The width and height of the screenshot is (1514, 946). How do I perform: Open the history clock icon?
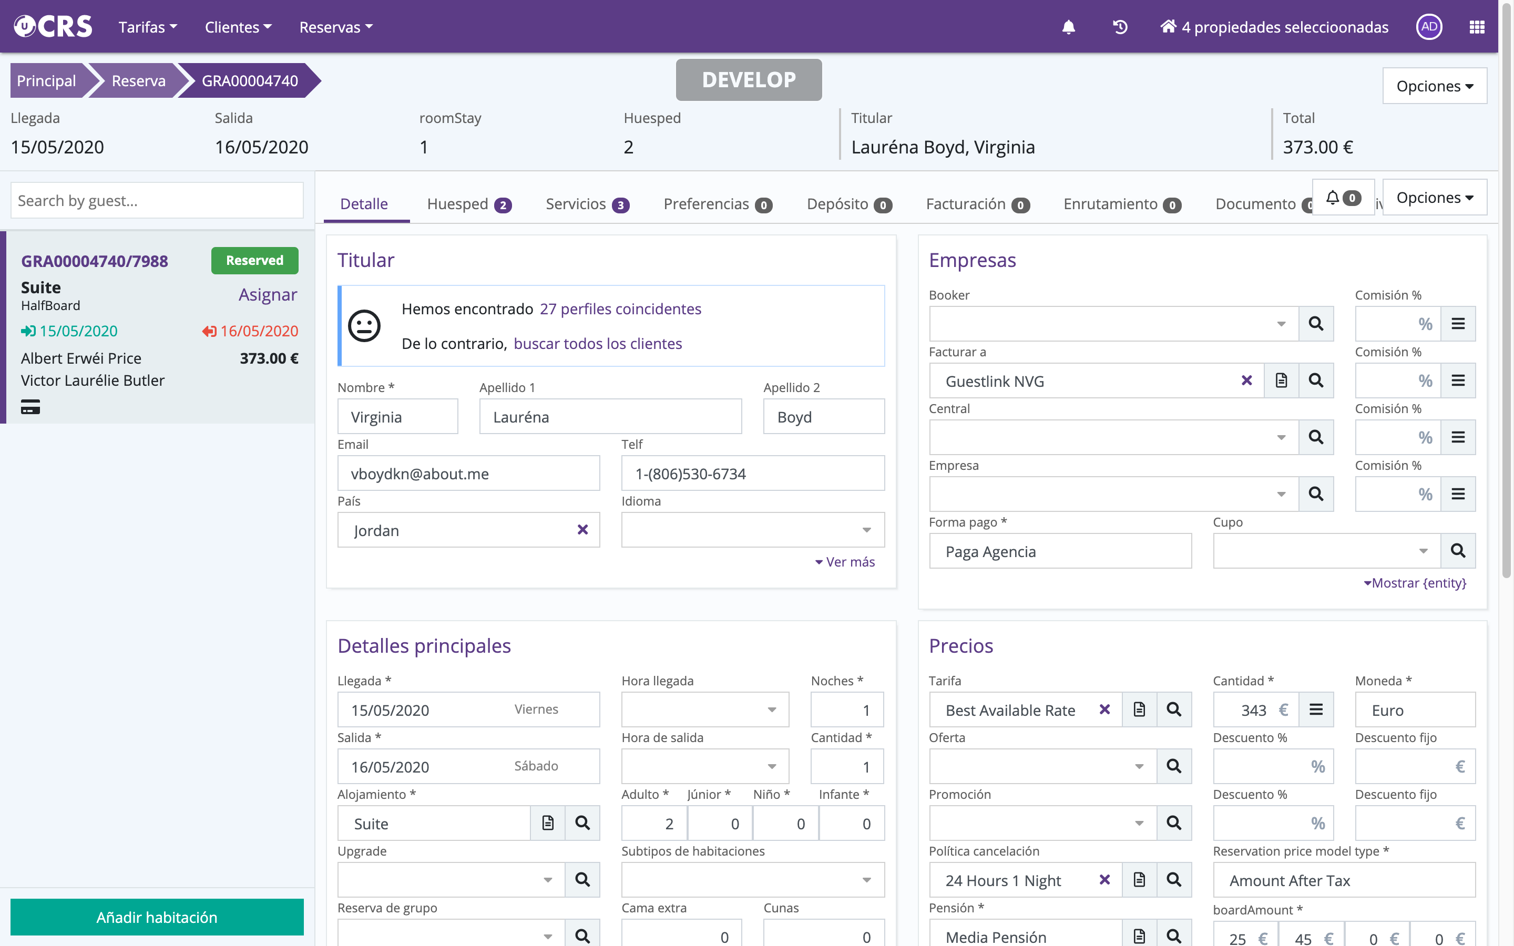tap(1120, 27)
